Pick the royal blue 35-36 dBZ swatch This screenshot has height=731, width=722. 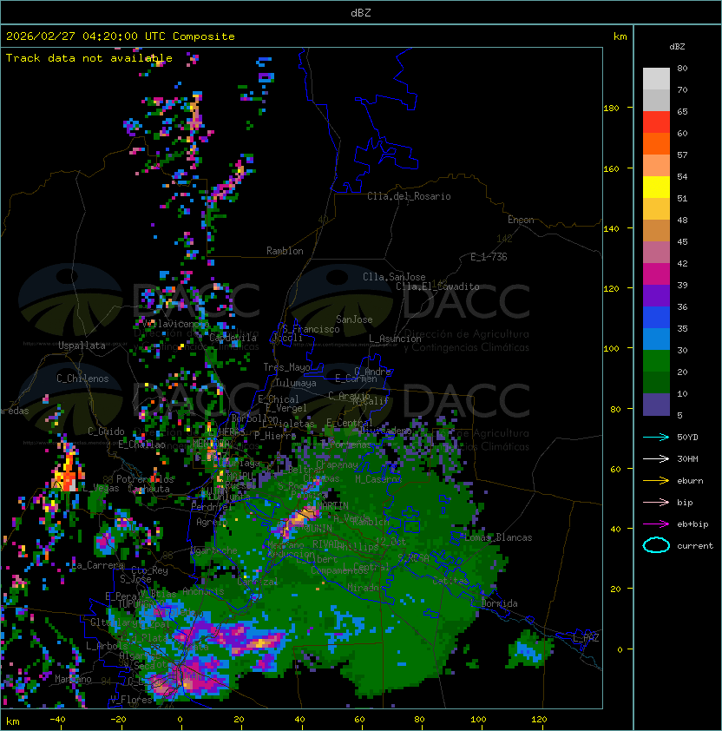tap(656, 318)
